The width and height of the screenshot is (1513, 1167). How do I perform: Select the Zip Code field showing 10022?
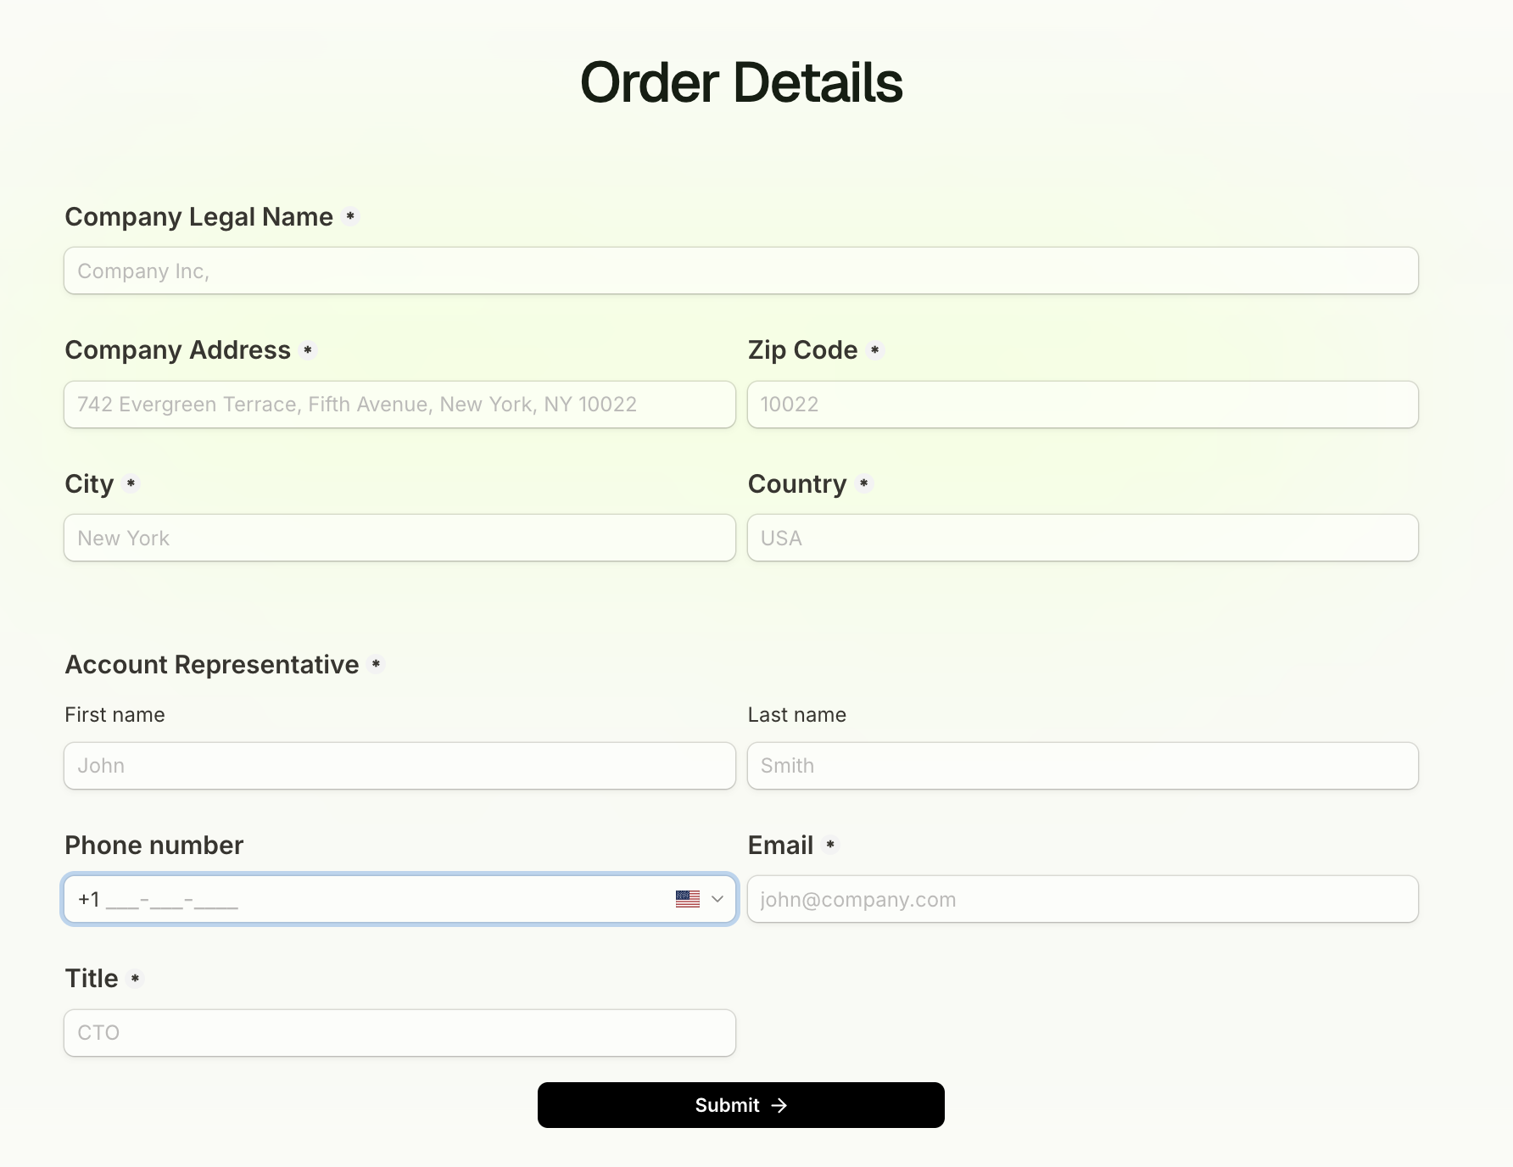(1082, 405)
